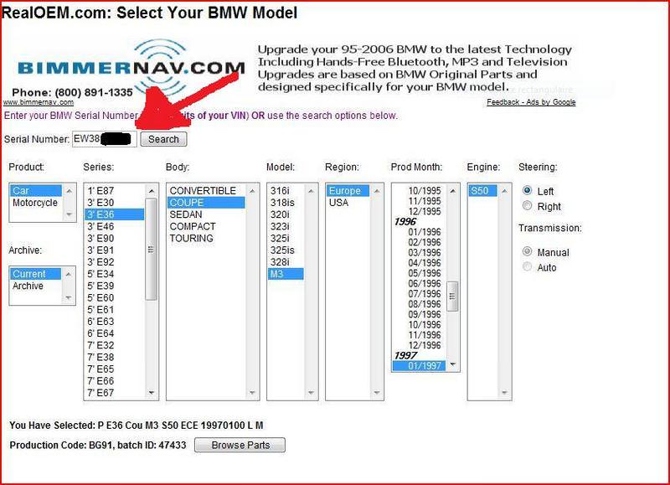Select 3' E30 in the Series list
Screen dimensions: 670x485
tap(115, 203)
